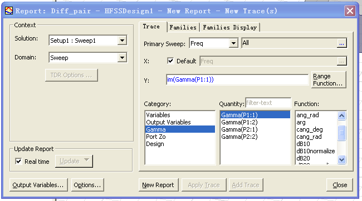Switch to the Families tab
362x201 pixels.
(183, 27)
